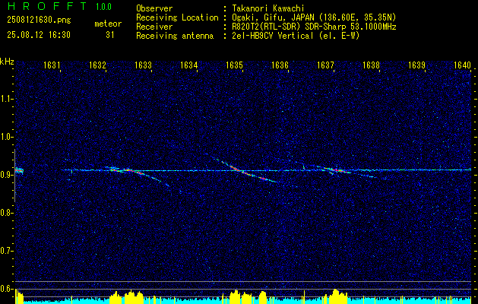
Task: Click the HROFFT title text
Action: (48, 6)
